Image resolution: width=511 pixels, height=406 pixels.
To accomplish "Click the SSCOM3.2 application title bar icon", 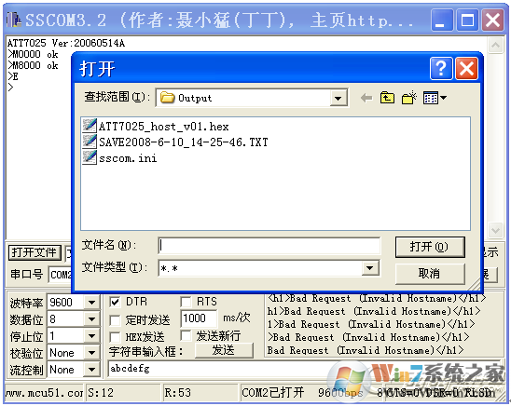I will tap(14, 20).
